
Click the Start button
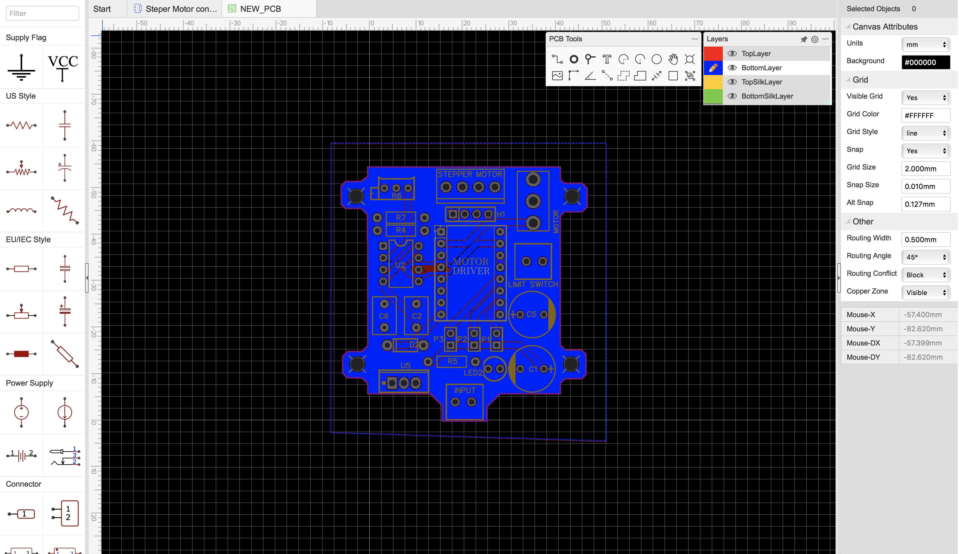click(x=102, y=8)
